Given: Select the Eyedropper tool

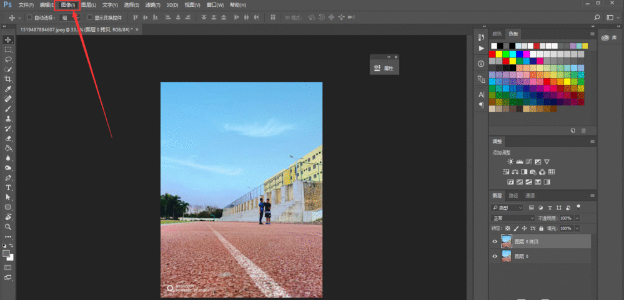Looking at the screenshot, I should coord(8,89).
